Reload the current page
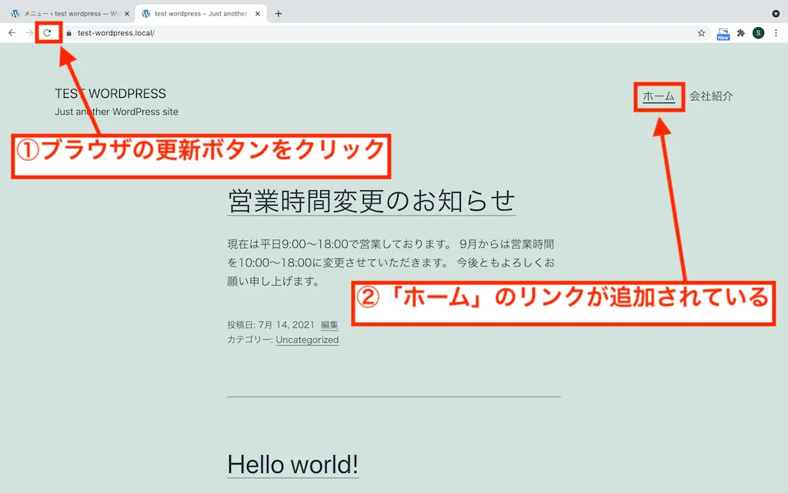Image resolution: width=788 pixels, height=493 pixels. 48,33
